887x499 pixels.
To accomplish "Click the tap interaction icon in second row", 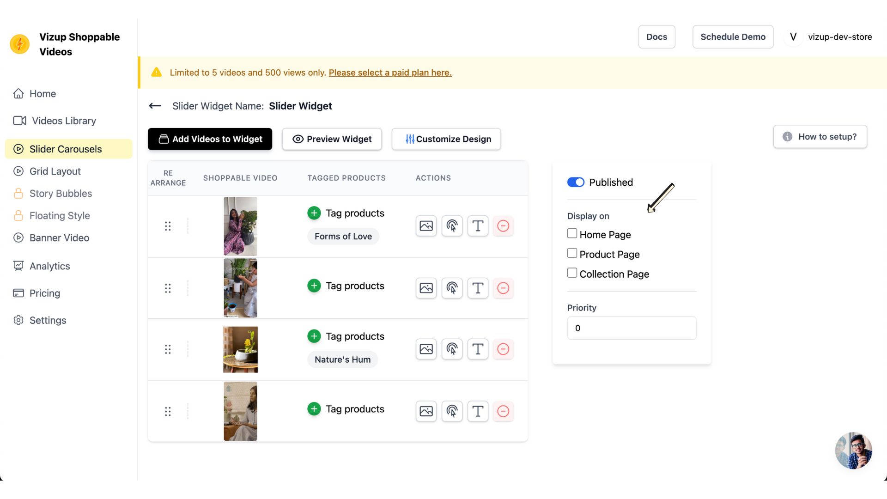I will (452, 288).
